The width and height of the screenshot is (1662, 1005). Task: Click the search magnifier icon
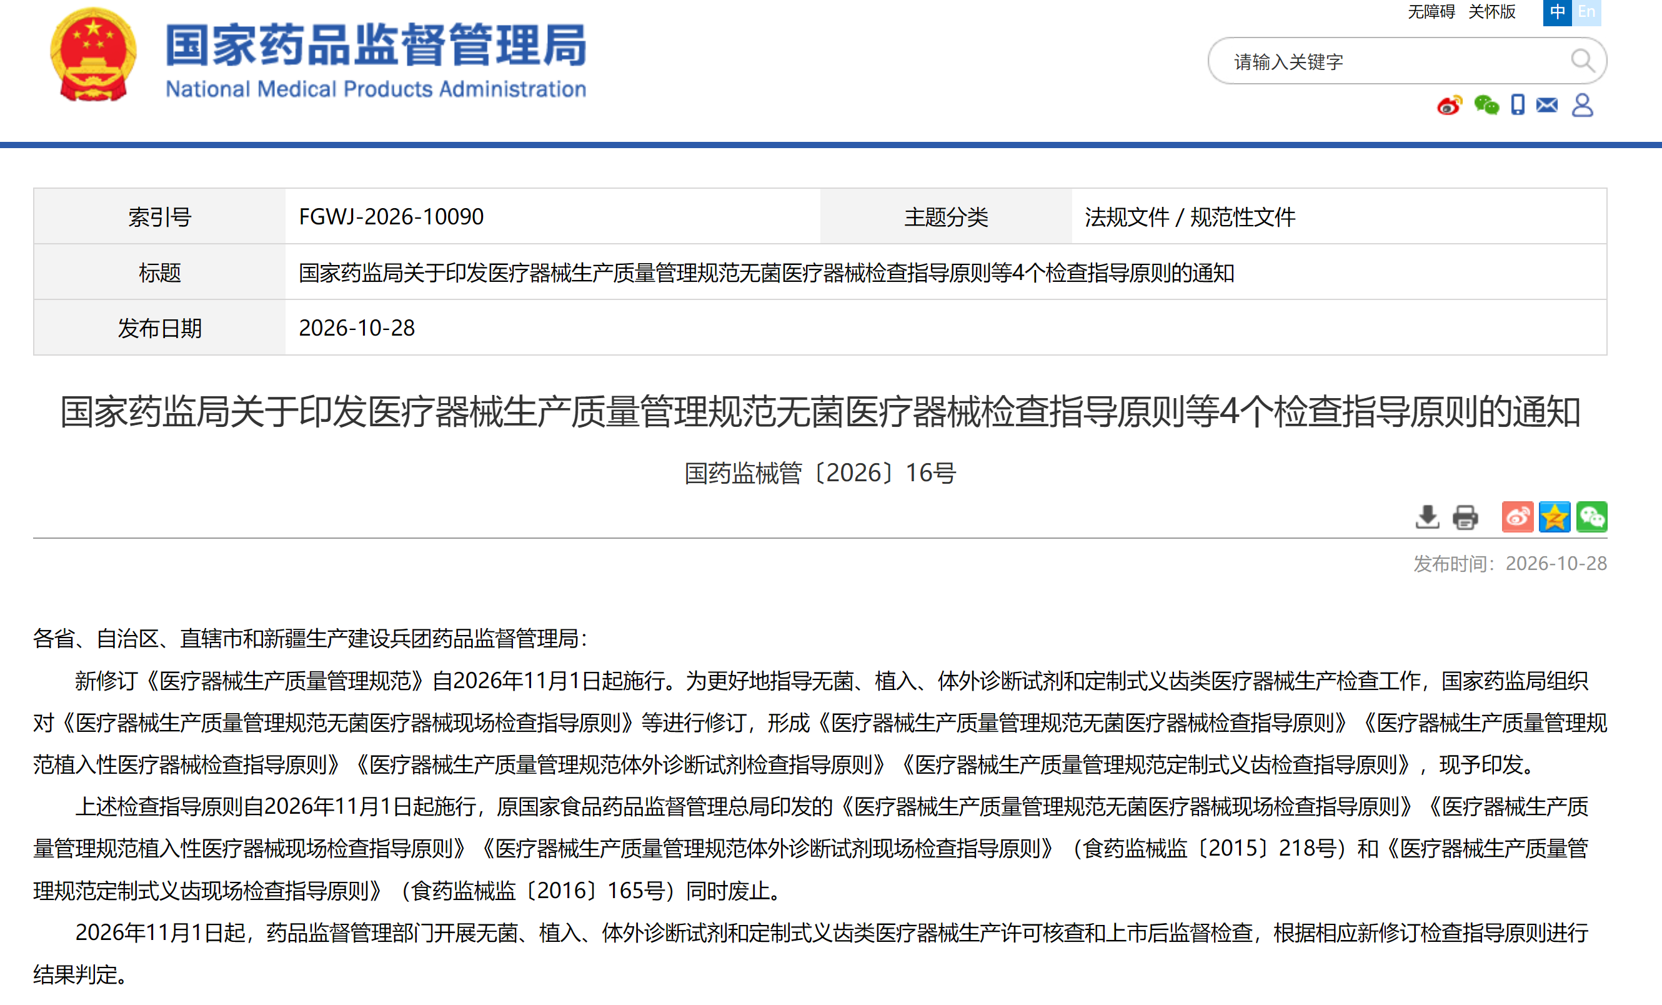point(1583,61)
